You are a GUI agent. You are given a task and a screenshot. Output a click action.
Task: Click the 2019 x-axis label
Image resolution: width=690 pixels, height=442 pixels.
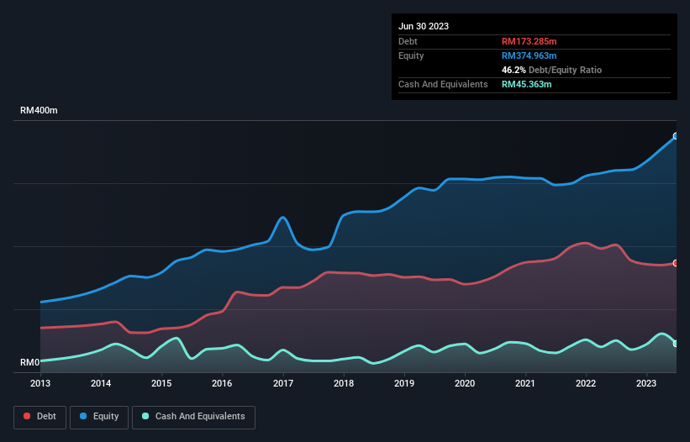[x=404, y=383]
